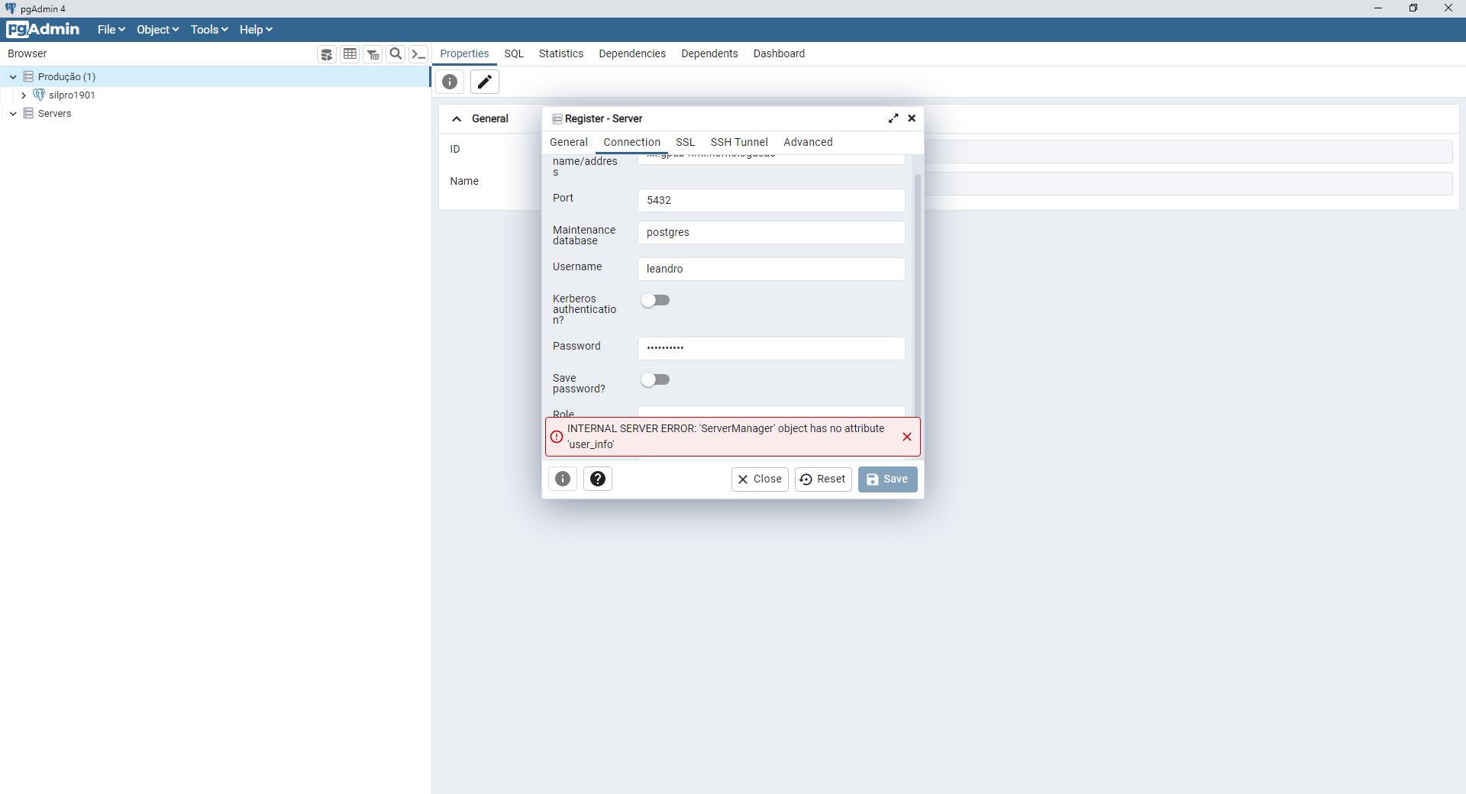Open the Tools menu
The width and height of the screenshot is (1466, 794).
click(x=208, y=30)
